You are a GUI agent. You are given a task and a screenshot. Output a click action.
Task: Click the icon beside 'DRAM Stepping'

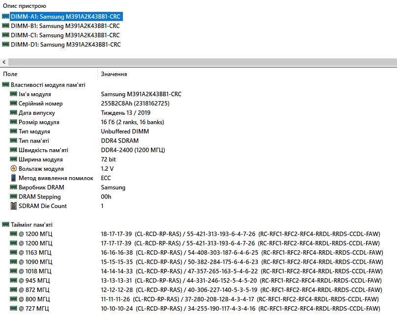tap(13, 196)
